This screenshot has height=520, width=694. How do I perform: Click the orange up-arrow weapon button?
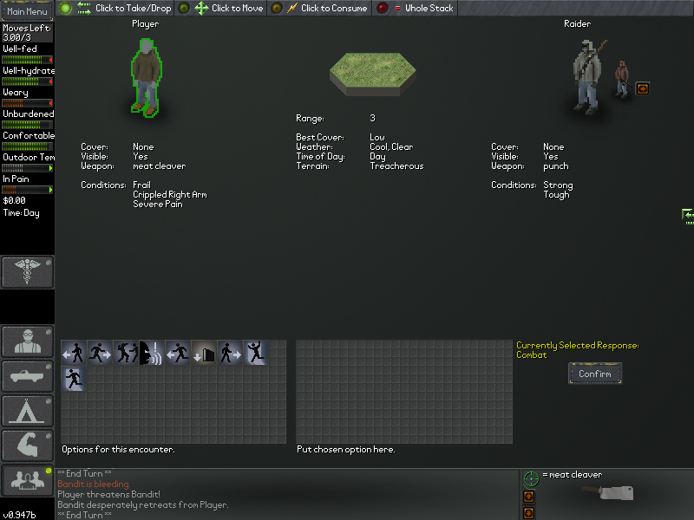pyautogui.click(x=528, y=497)
